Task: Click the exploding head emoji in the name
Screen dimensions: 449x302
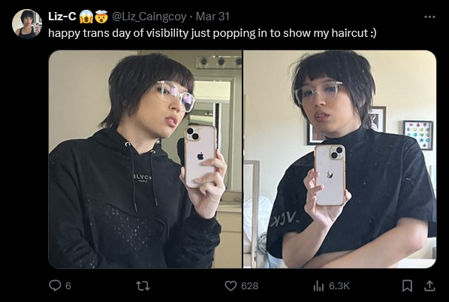Action: pyautogui.click(x=101, y=17)
